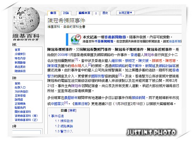Open red link 顏穎思

[157, 61]
